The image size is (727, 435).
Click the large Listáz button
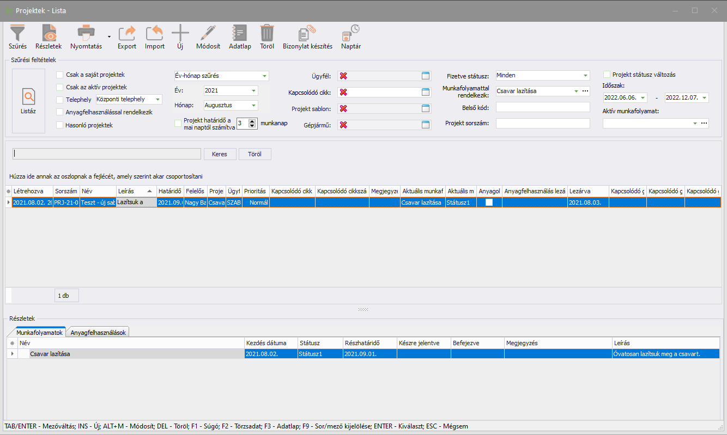click(29, 101)
